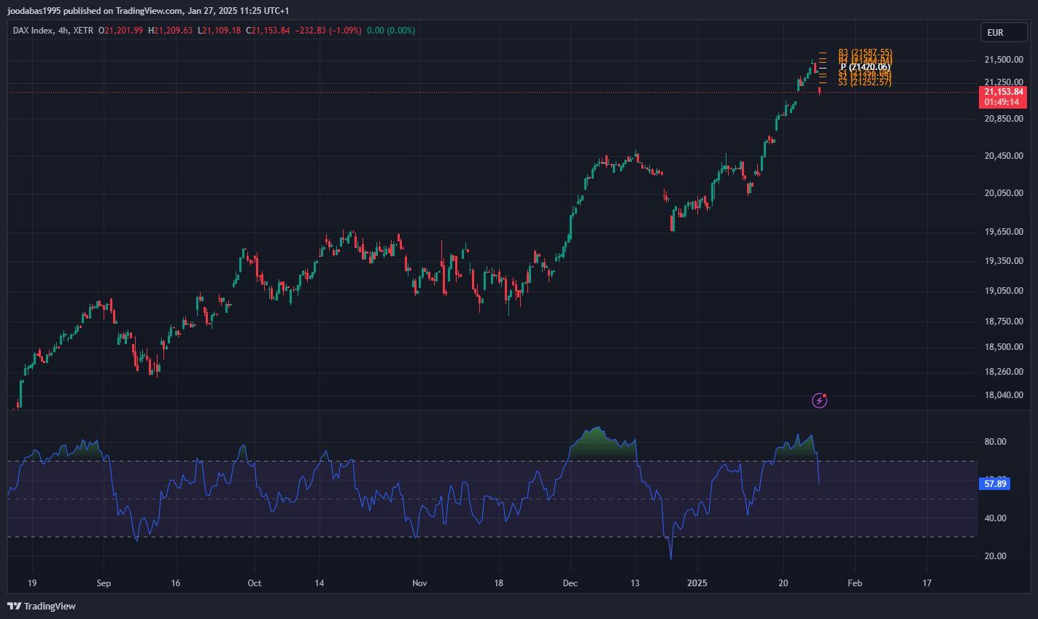This screenshot has width=1038, height=619.
Task: Click the high value H21,209.63 in legend
Action: (x=171, y=31)
